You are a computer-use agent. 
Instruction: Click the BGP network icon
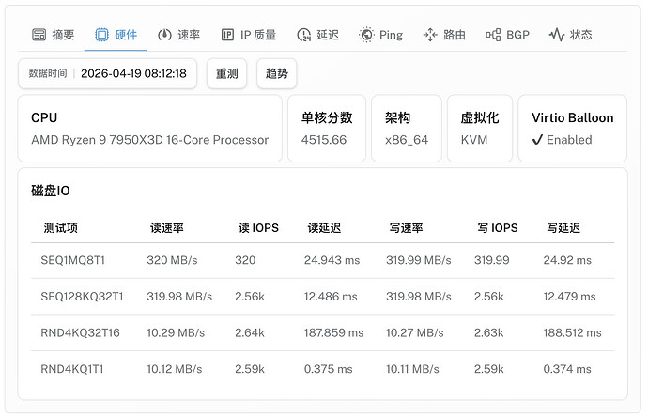pos(493,35)
